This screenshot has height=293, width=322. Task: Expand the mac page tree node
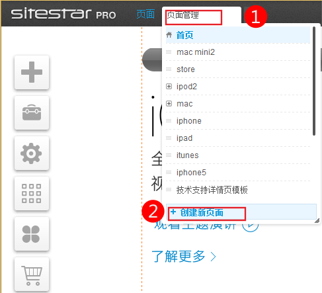(169, 103)
